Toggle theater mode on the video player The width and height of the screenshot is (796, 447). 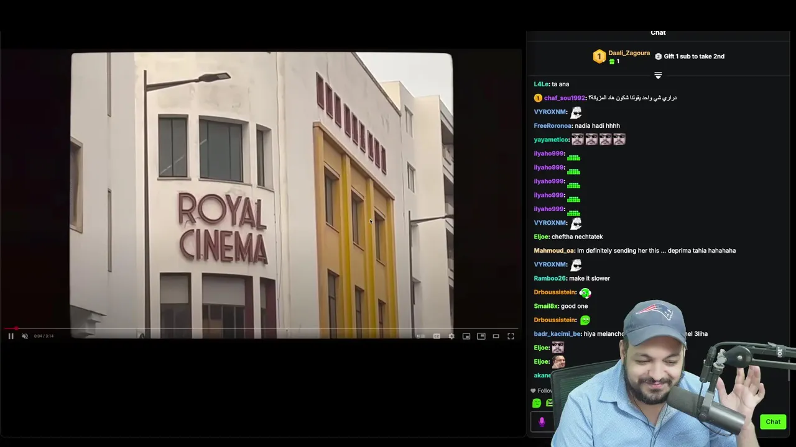[496, 336]
